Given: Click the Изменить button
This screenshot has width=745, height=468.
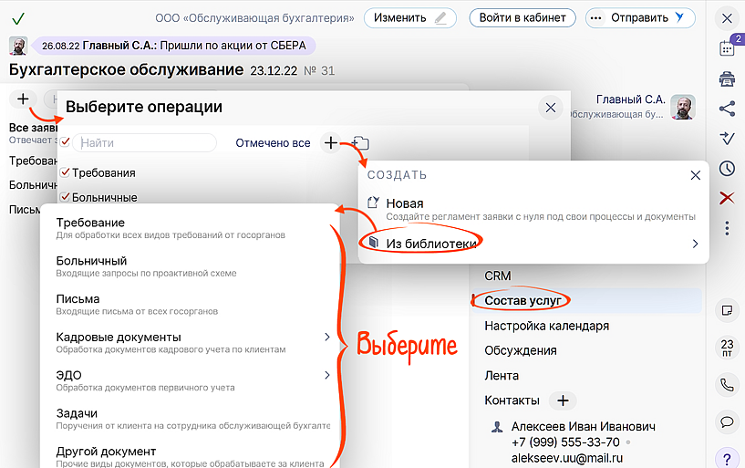Looking at the screenshot, I should point(410,17).
